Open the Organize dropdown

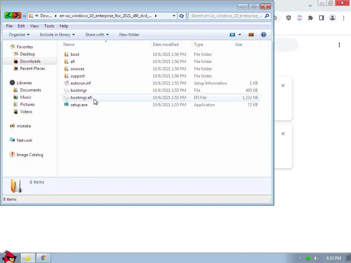tap(19, 35)
